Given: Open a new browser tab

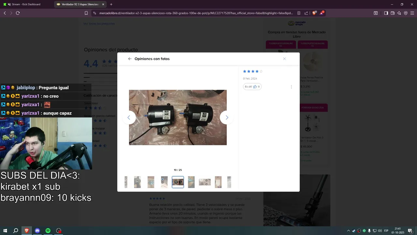Looking at the screenshot, I should (111, 4).
